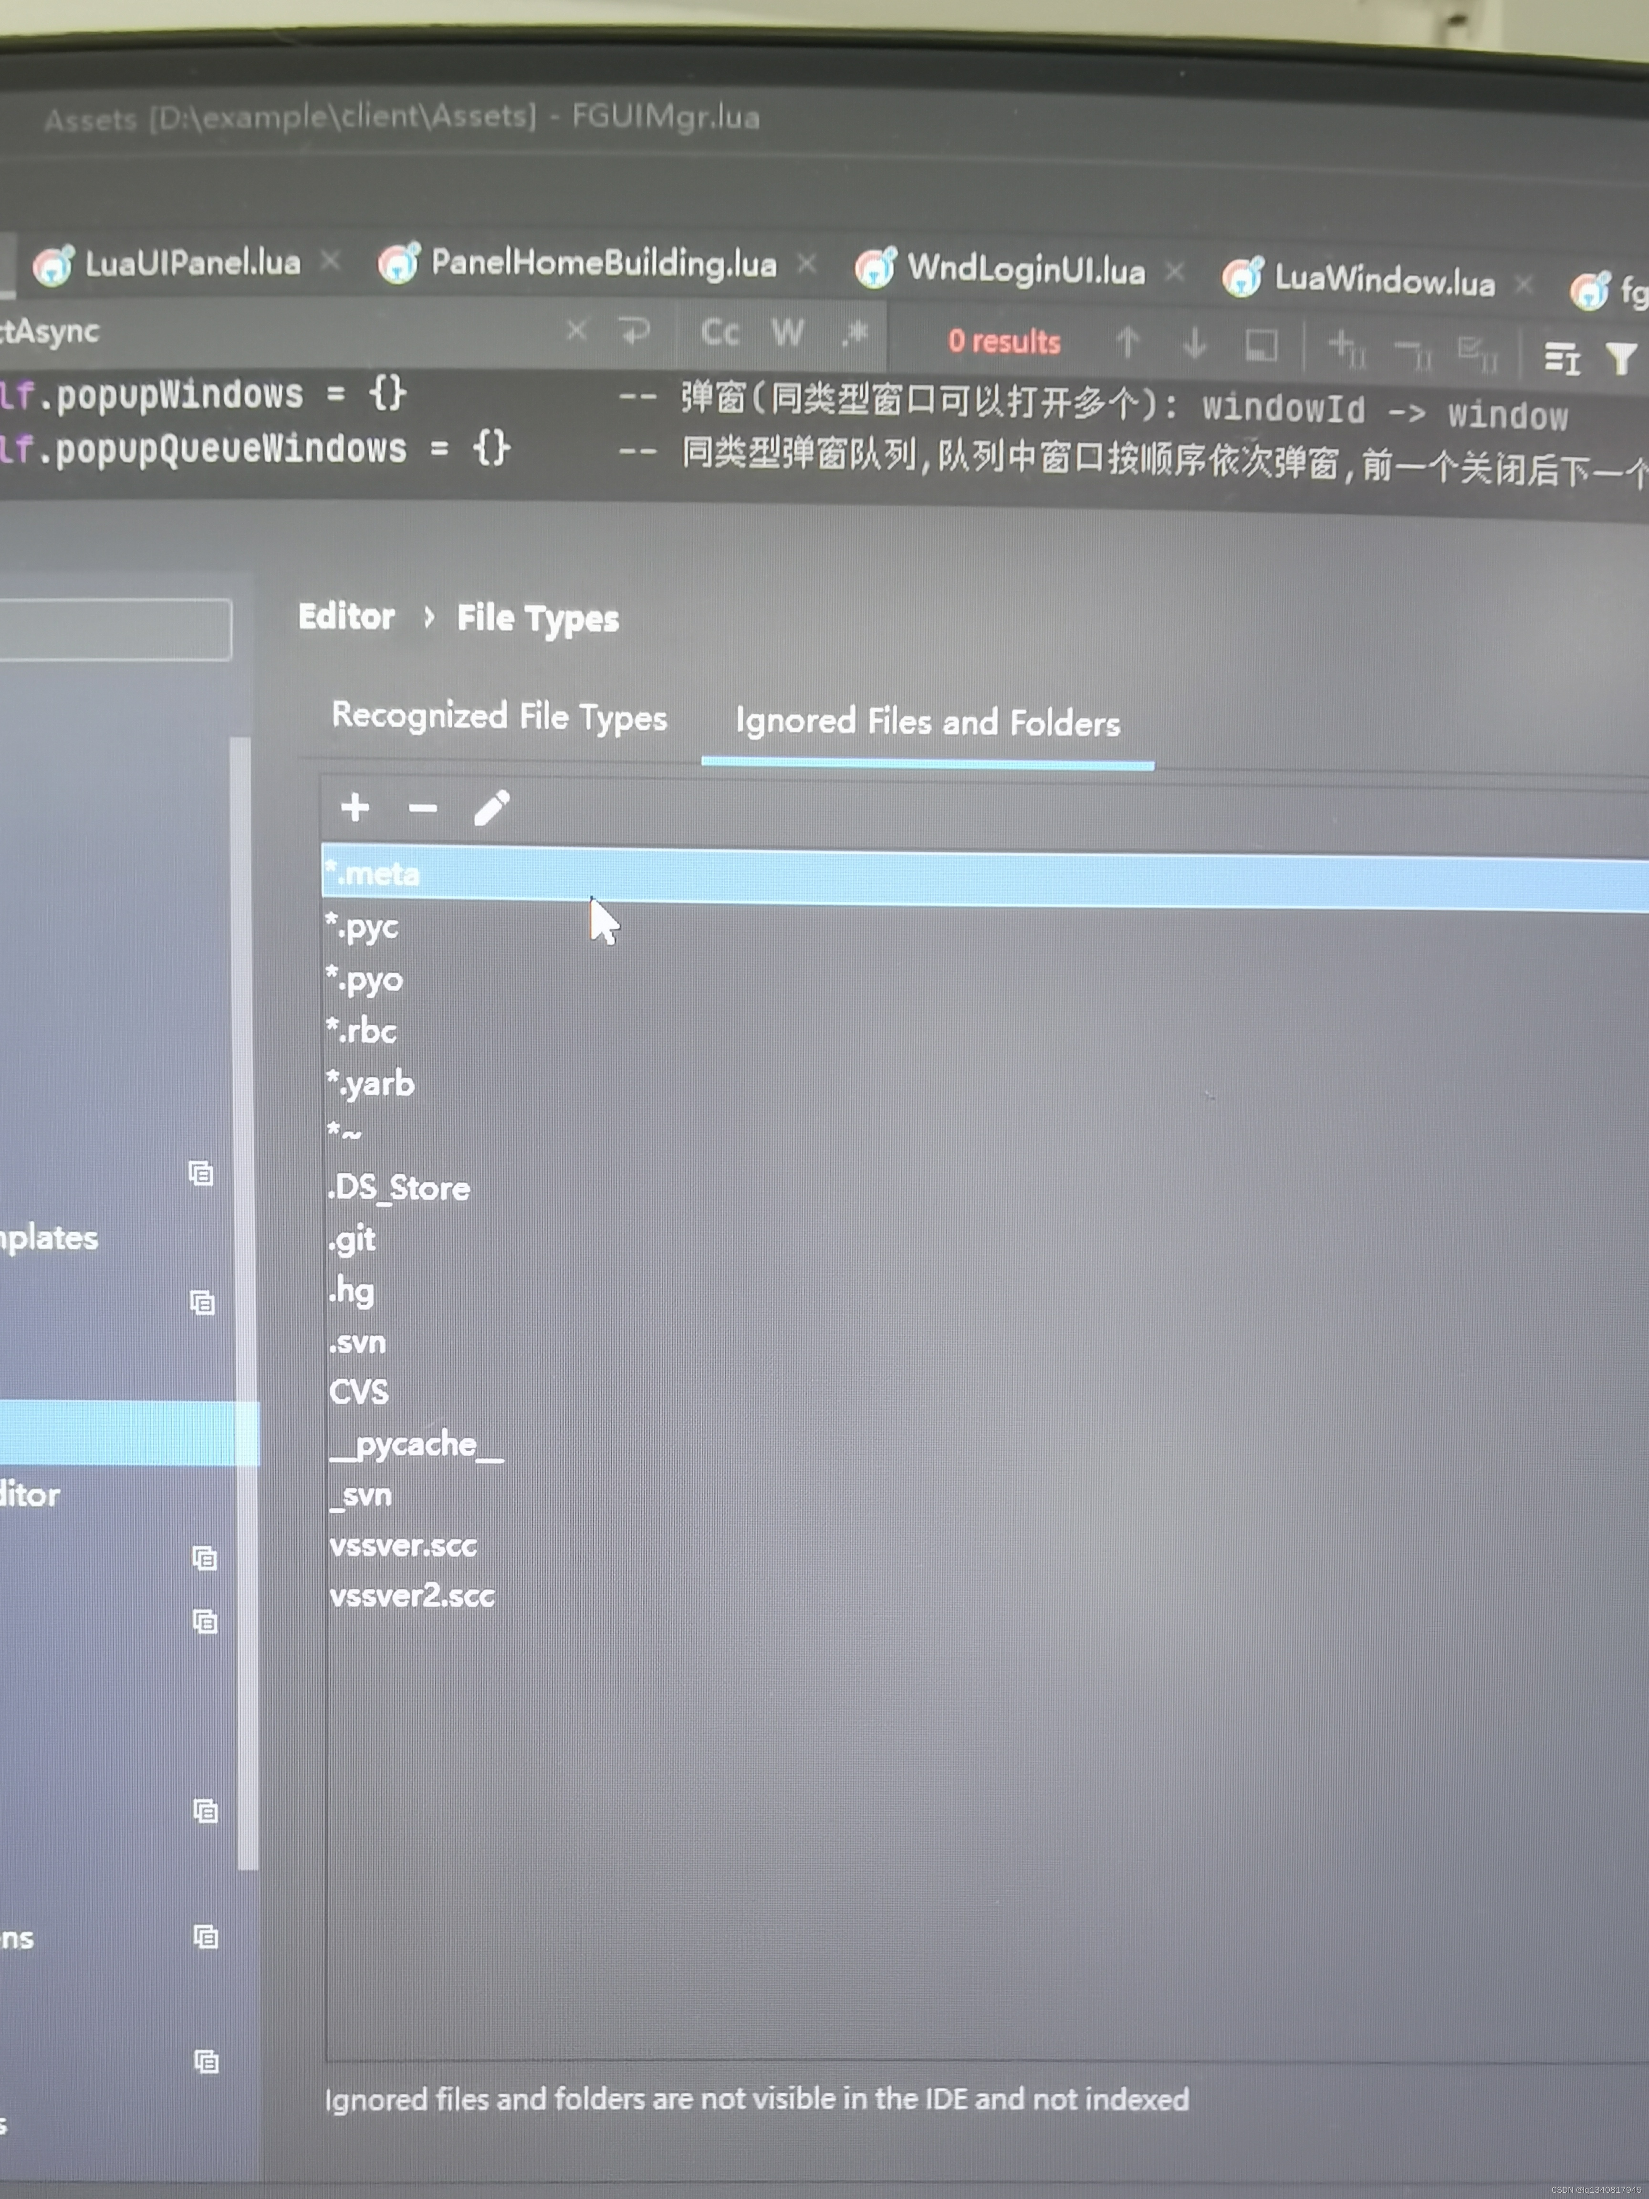Open the find filter funnel icon
The image size is (1649, 2199).
[x=1620, y=358]
